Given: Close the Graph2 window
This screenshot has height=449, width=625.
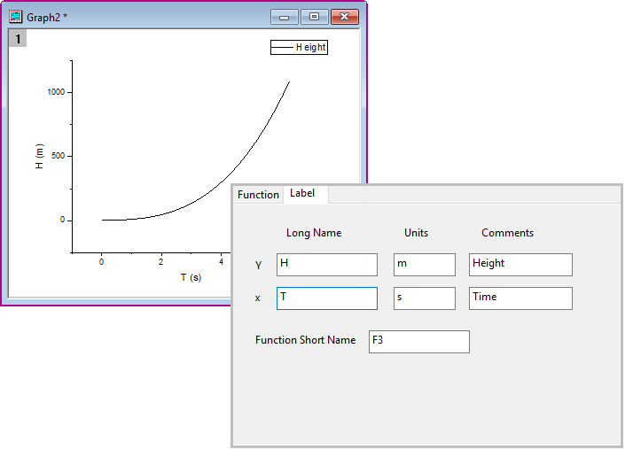Looking at the screenshot, I should 345,17.
